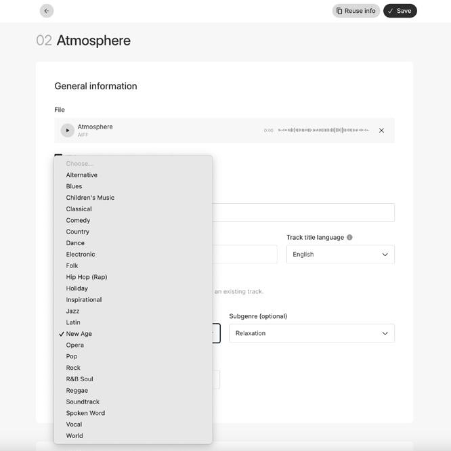Go back using the arrow button
This screenshot has height=451, width=451.
click(x=46, y=11)
